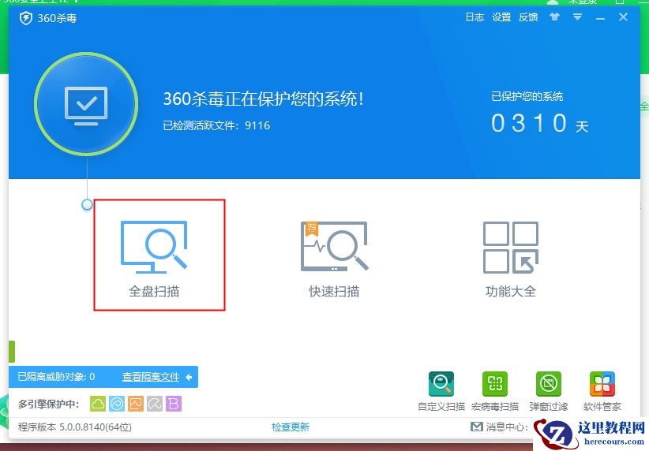Click 程序版本 5.0.0.8140(64位) text
The height and width of the screenshot is (451, 649).
(75, 427)
